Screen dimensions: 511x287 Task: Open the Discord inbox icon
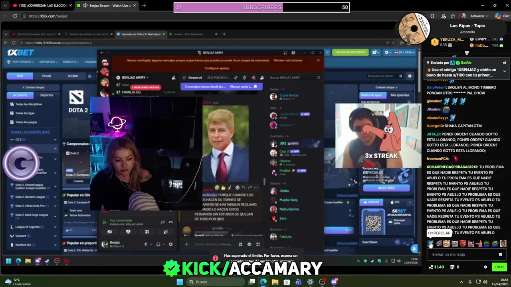point(285,53)
